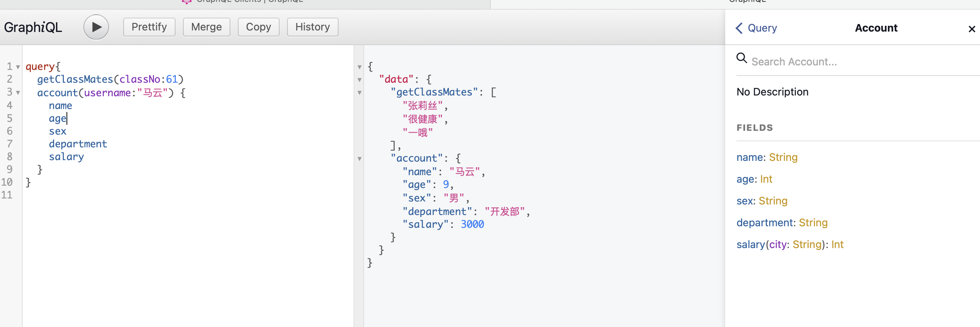980x327 pixels.
Task: Open the String type of sex field
Action: click(773, 201)
